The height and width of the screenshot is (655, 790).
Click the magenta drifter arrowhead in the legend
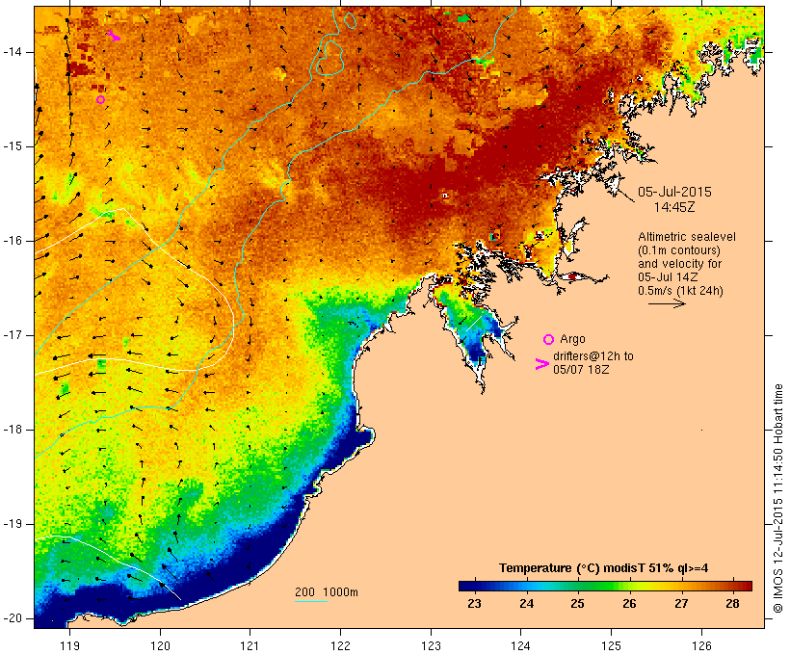click(542, 364)
